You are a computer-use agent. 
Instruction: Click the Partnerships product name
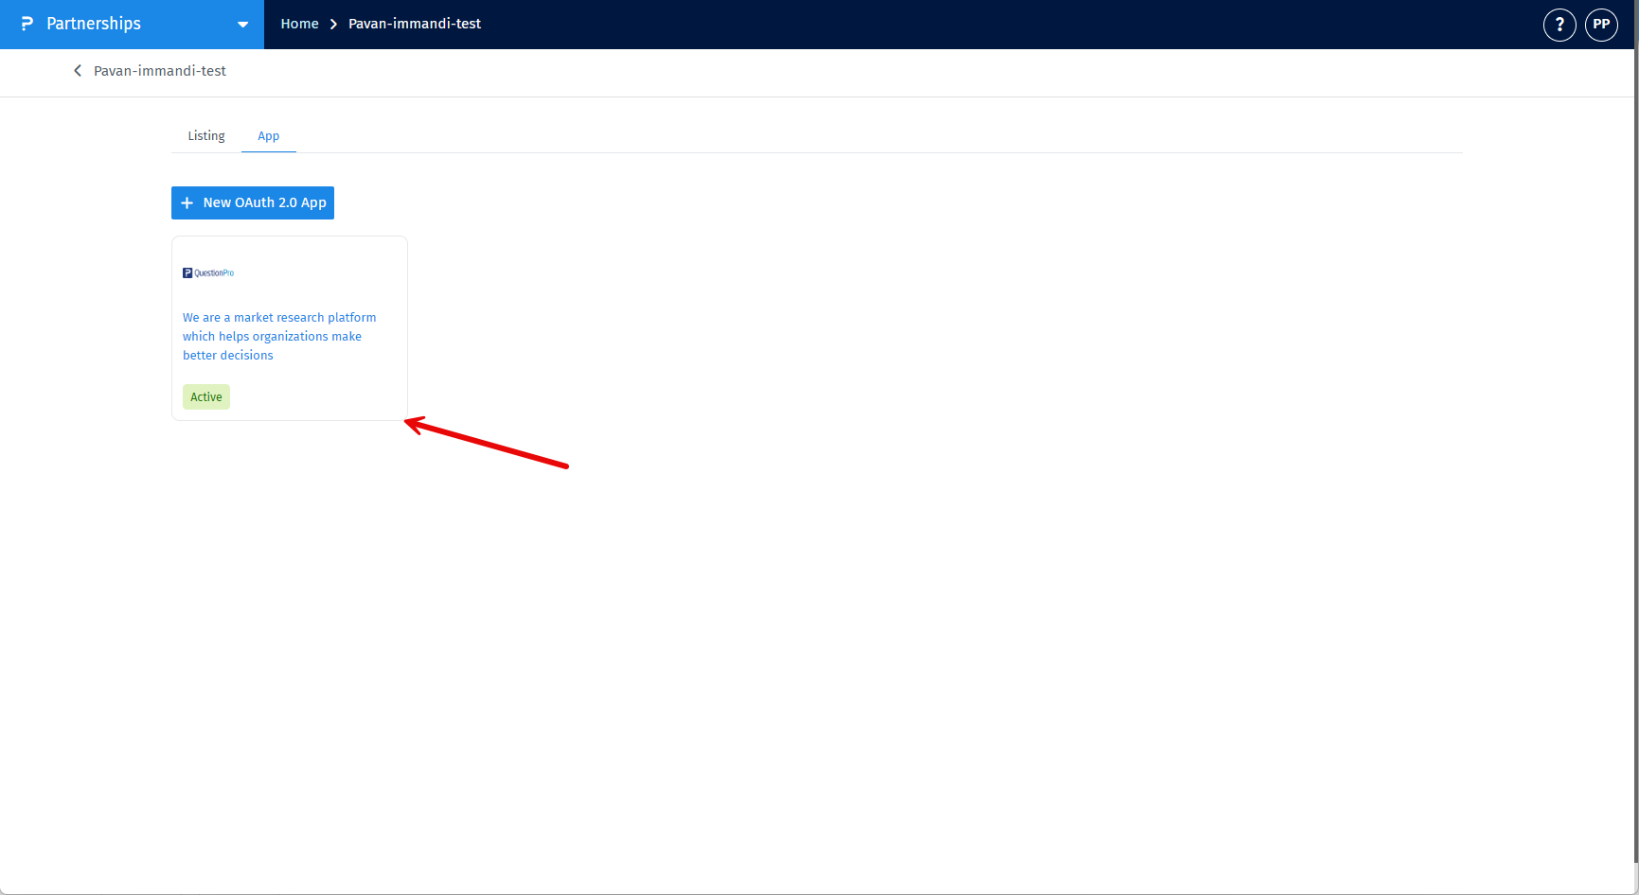94,24
